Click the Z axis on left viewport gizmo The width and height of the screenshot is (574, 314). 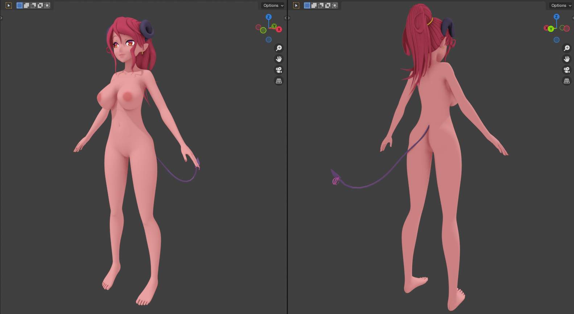coord(269,17)
